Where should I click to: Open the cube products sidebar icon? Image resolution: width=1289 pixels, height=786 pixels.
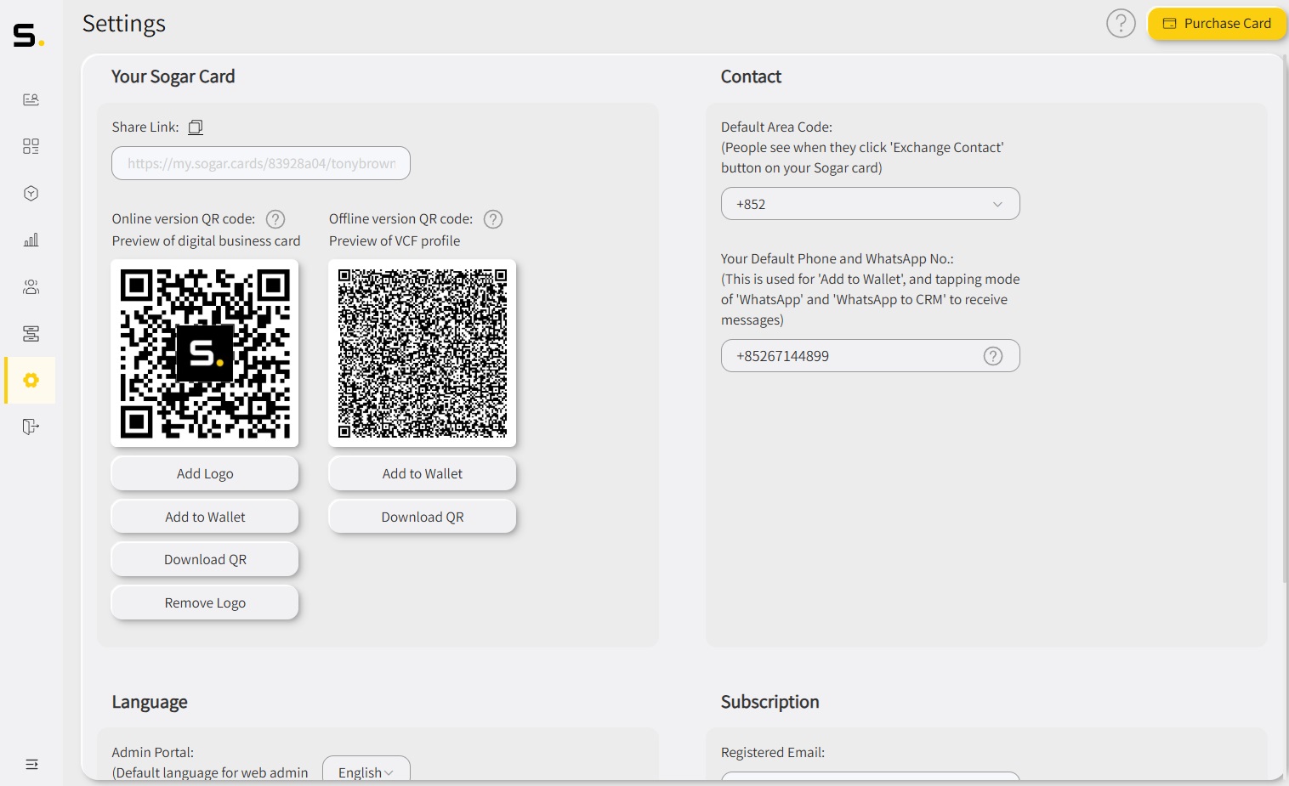tap(31, 193)
